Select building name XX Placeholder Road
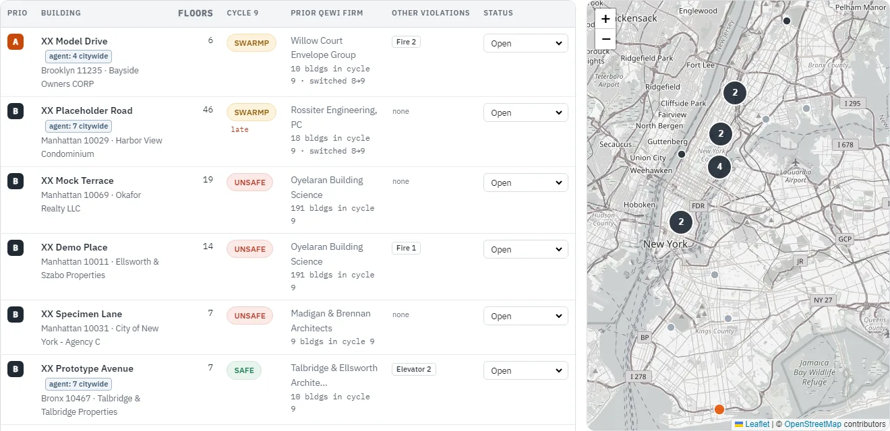The height and width of the screenshot is (431, 890). point(87,110)
